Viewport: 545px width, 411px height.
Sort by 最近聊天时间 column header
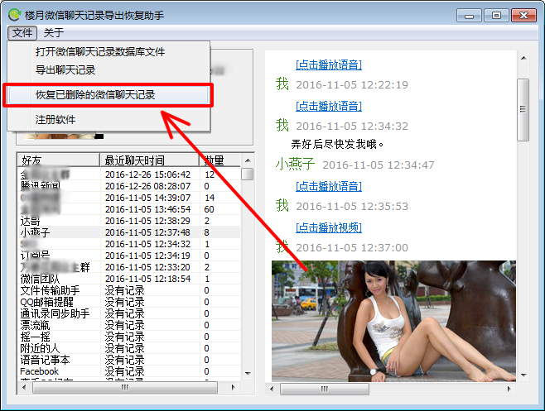[x=149, y=160]
